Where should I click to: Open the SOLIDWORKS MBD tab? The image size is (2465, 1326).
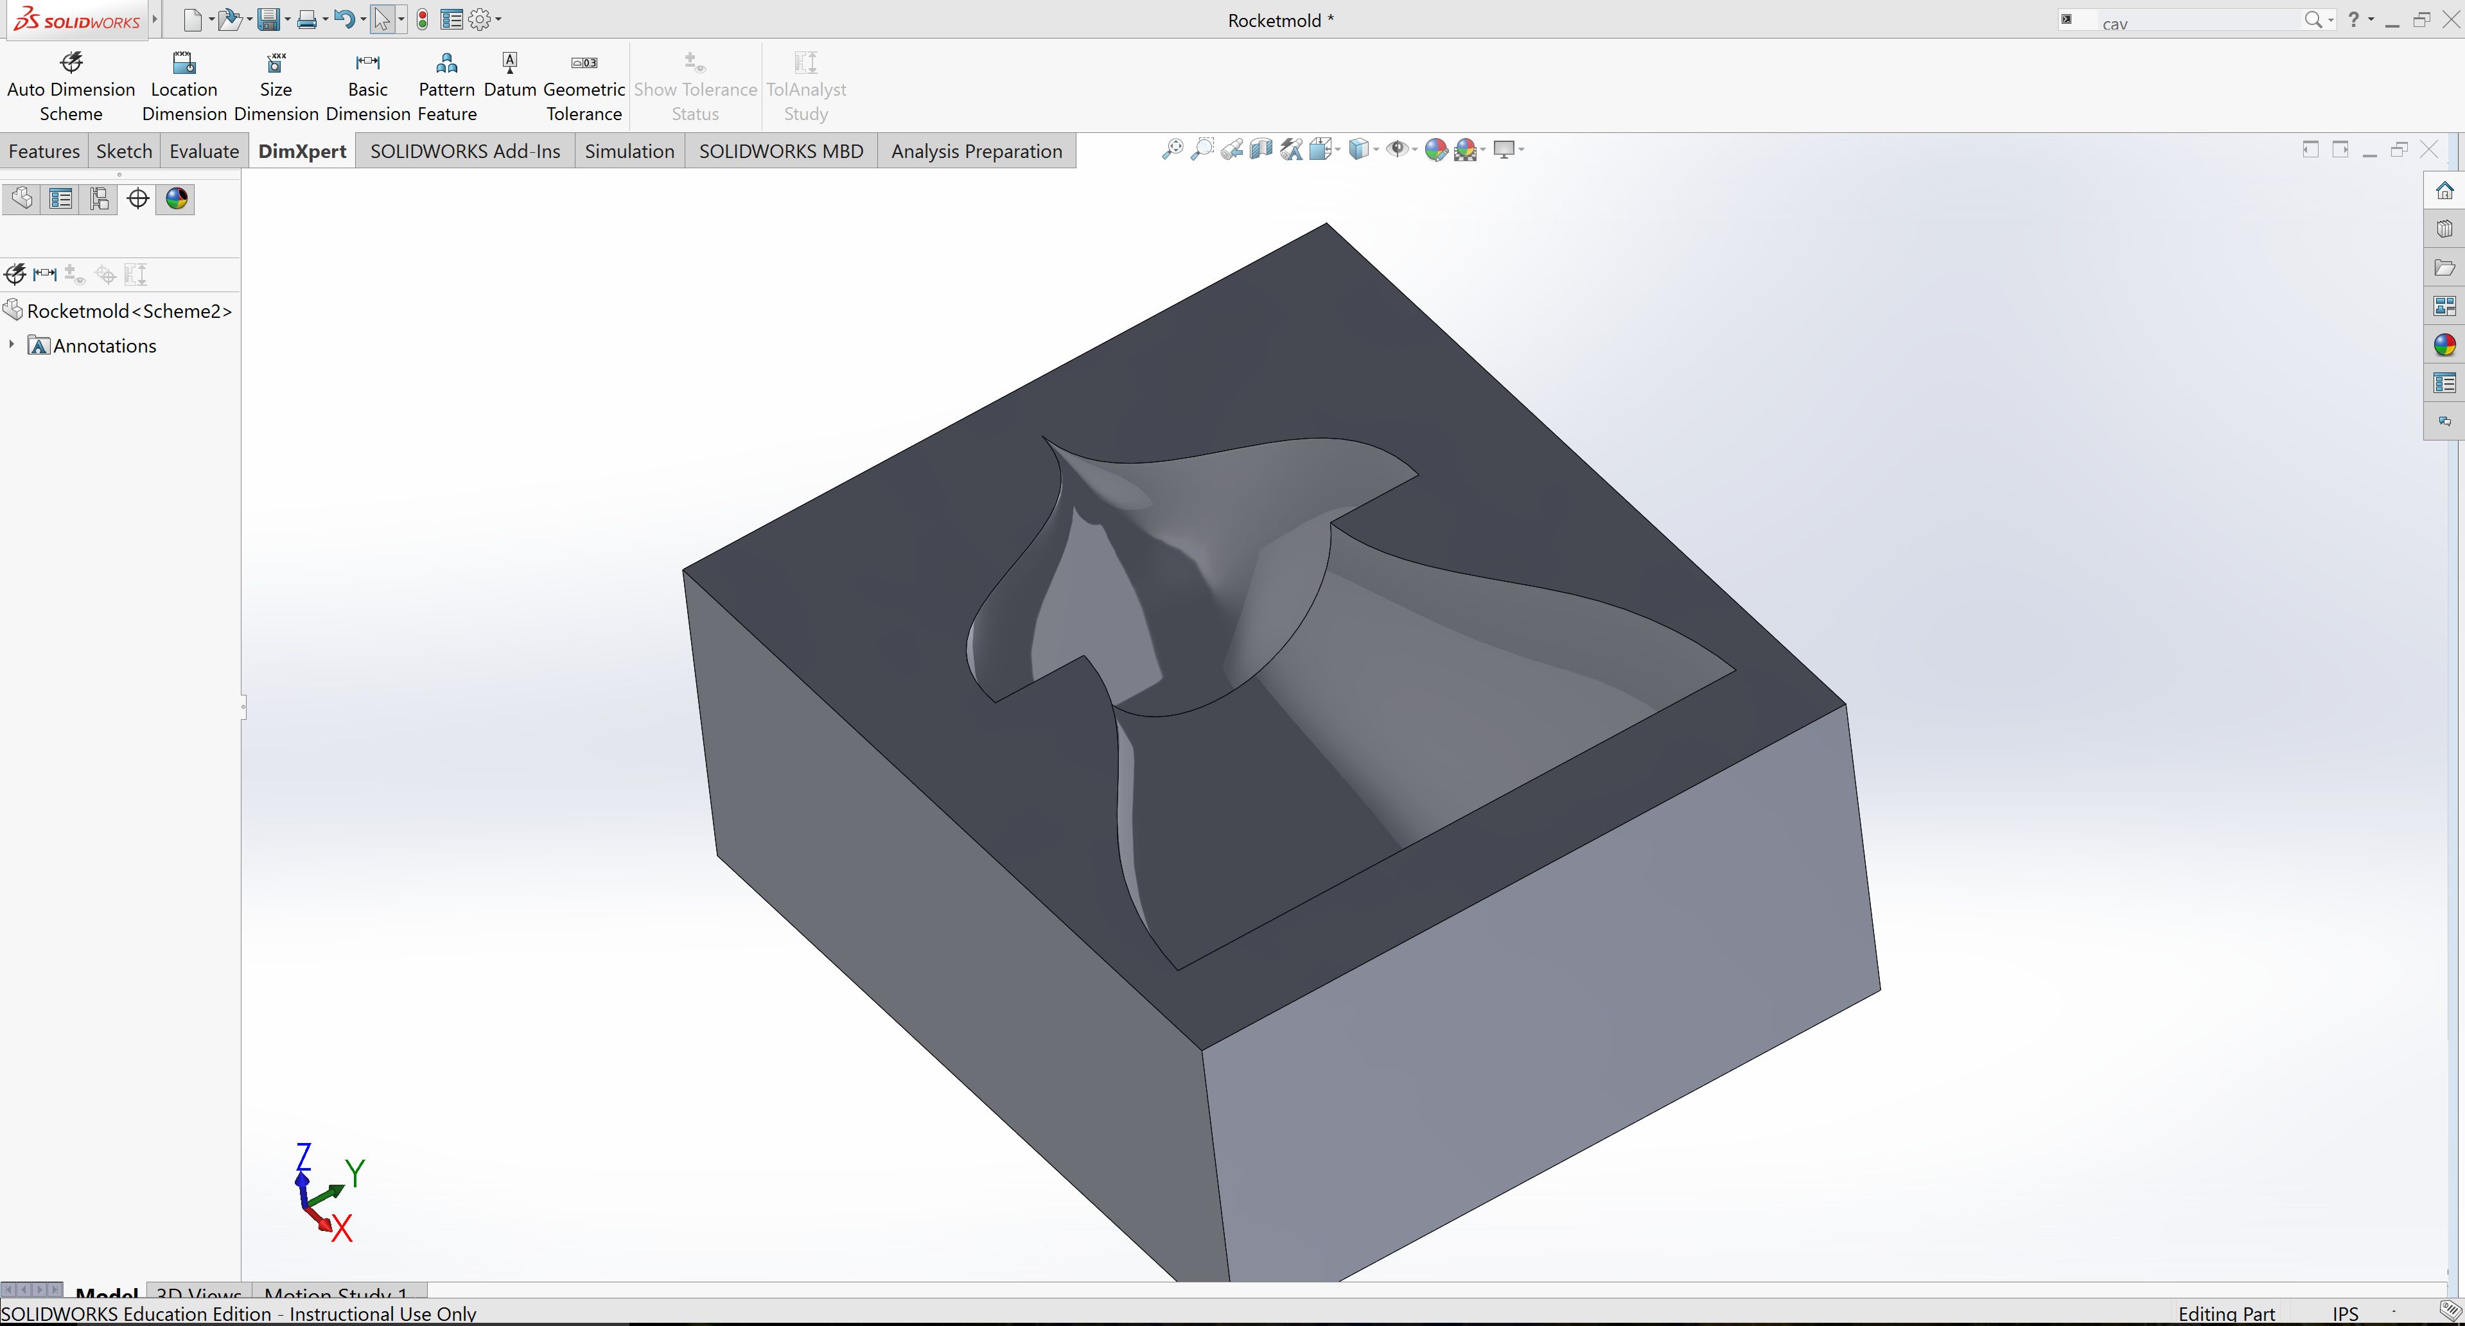[x=781, y=151]
